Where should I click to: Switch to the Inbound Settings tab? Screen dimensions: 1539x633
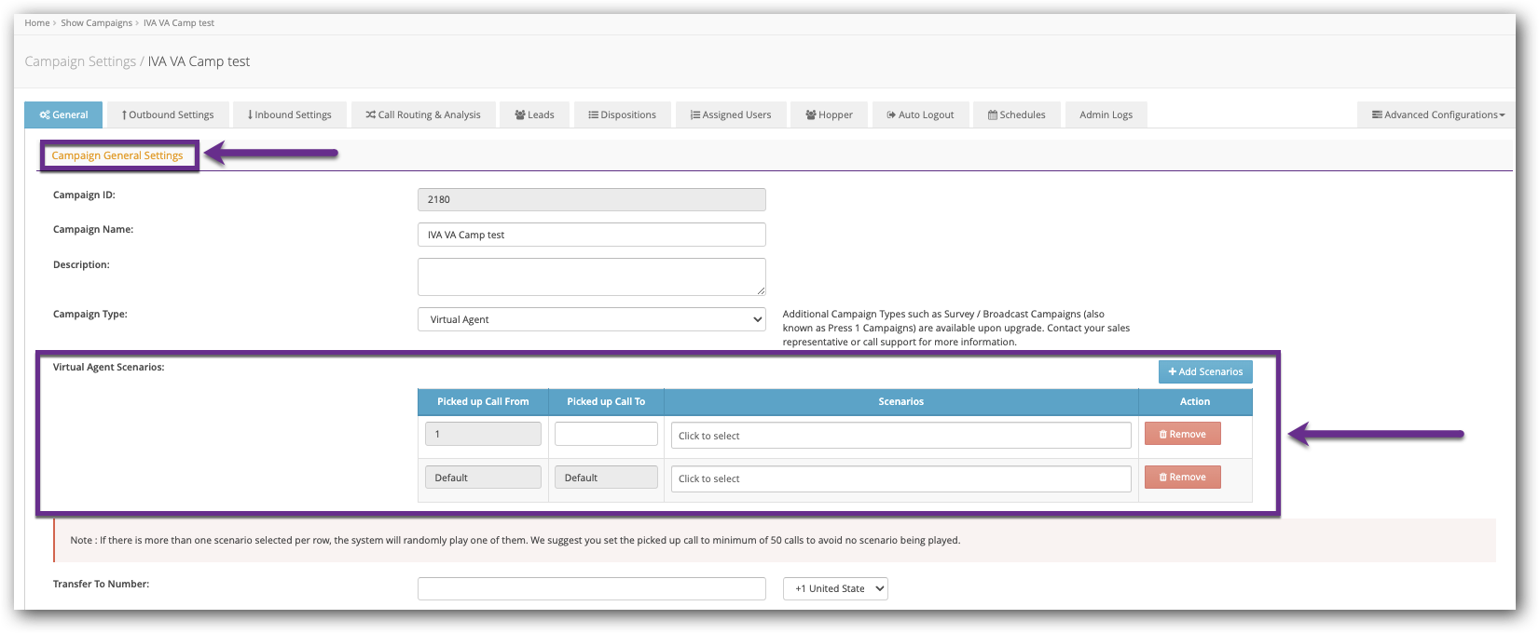289,114
